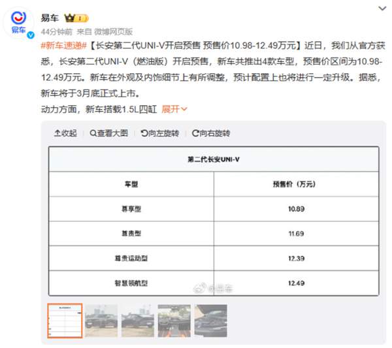Select the 尊享型 model cell
This screenshot has width=392, height=348.
131,209
